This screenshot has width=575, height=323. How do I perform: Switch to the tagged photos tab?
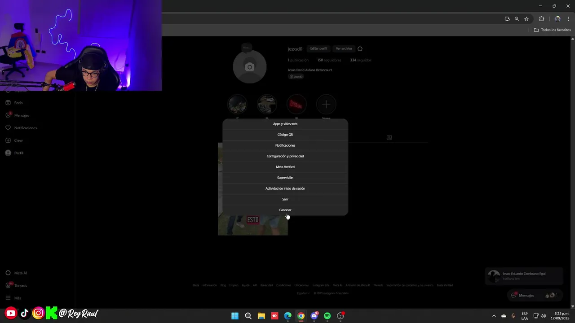point(389,137)
